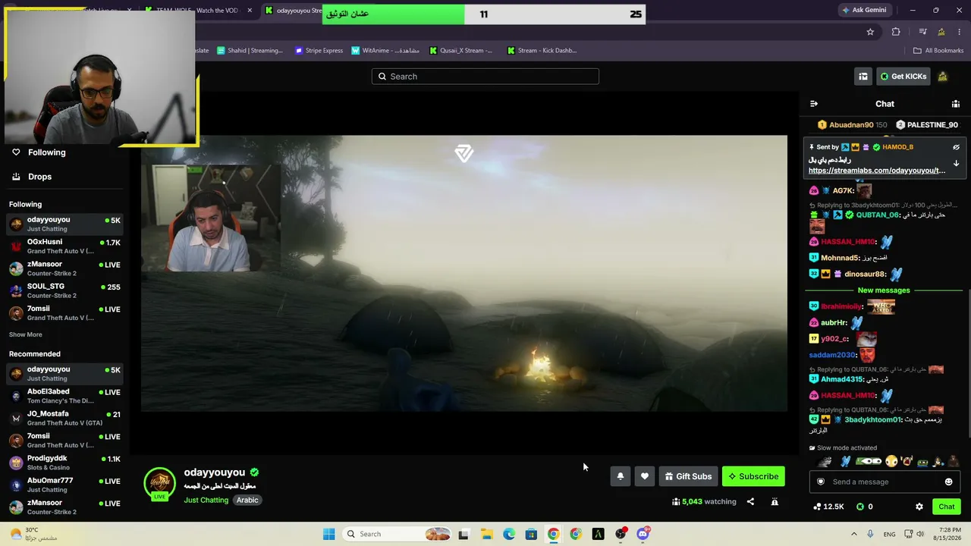Report the stream with the siren icon

point(775,501)
